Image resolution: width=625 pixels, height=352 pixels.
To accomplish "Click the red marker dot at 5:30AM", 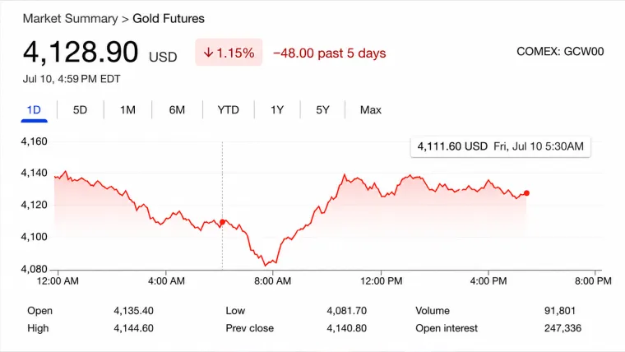I will pos(222,222).
